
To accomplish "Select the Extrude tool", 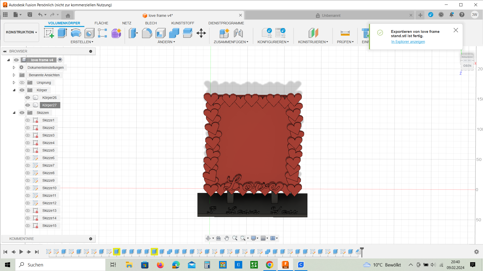I will (62, 33).
